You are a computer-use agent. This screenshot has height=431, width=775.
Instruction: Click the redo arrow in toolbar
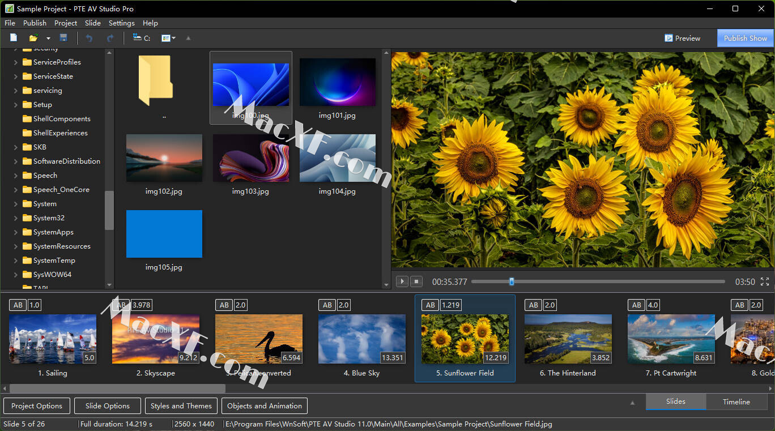(110, 38)
